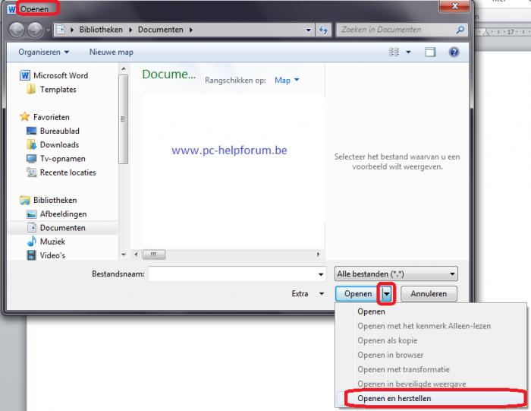Click Bibliotheken in the address path
The width and height of the screenshot is (531, 411).
(101, 30)
